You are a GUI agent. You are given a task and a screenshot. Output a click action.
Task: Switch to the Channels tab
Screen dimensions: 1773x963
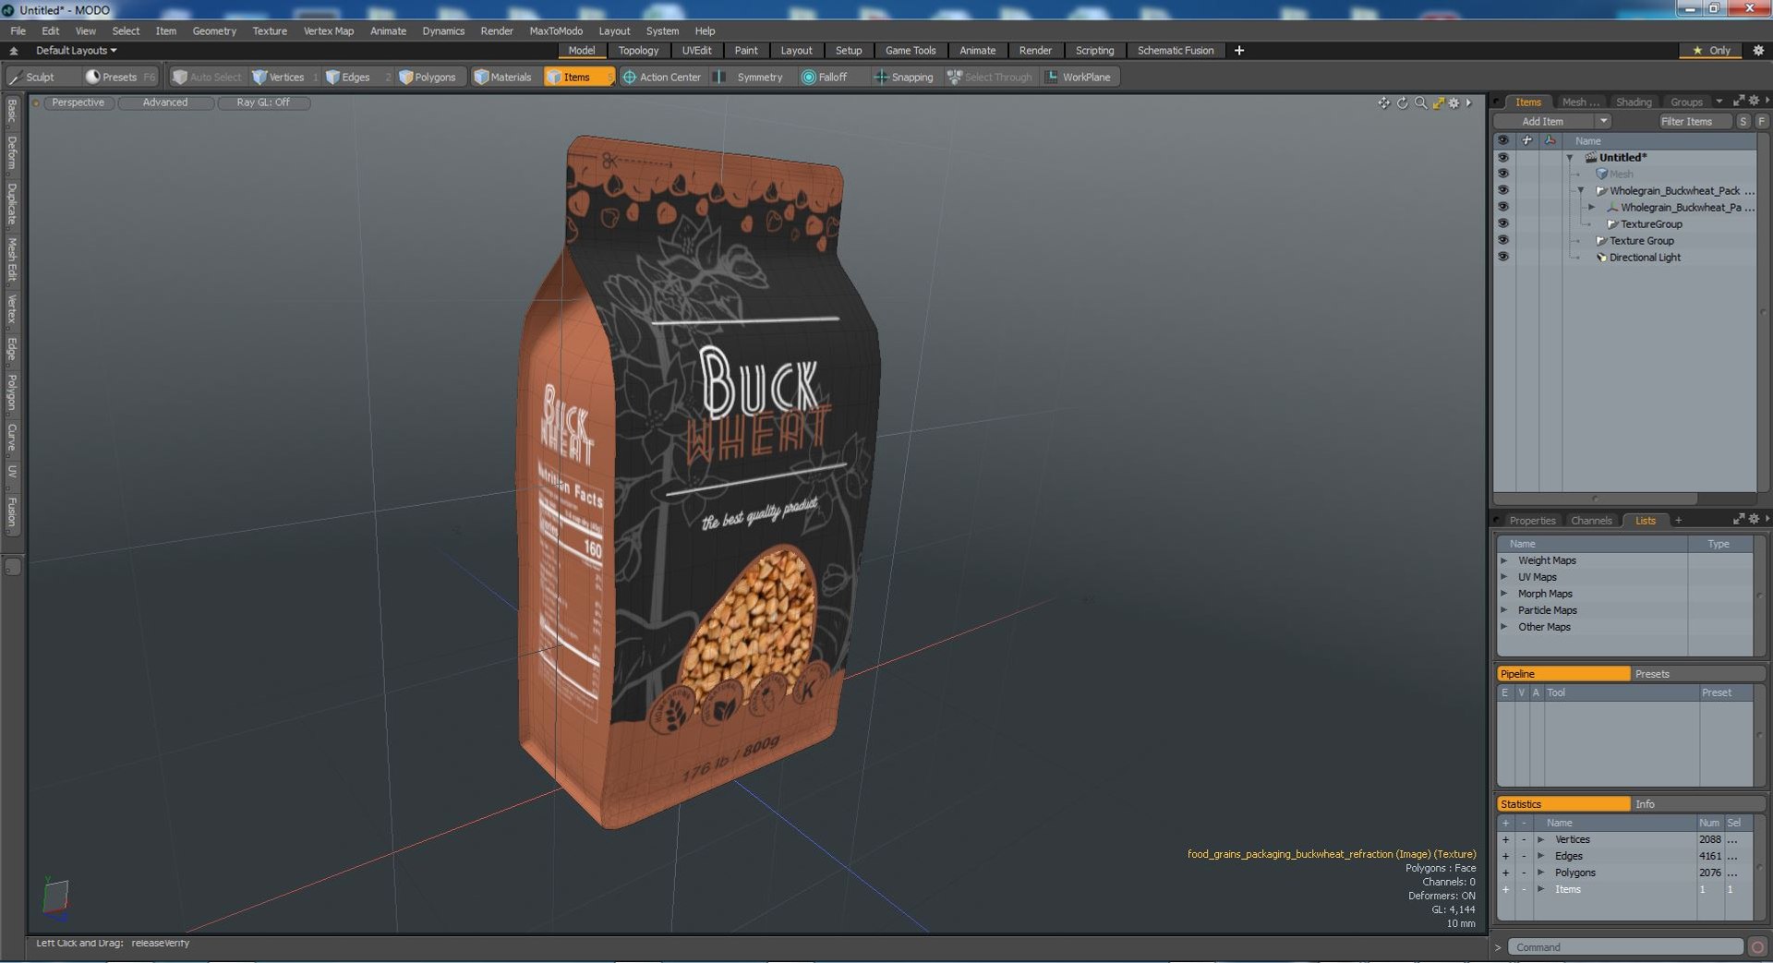pyautogui.click(x=1591, y=520)
